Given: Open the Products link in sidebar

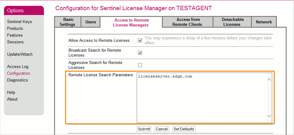Looking at the screenshot, I should coord(15,28).
